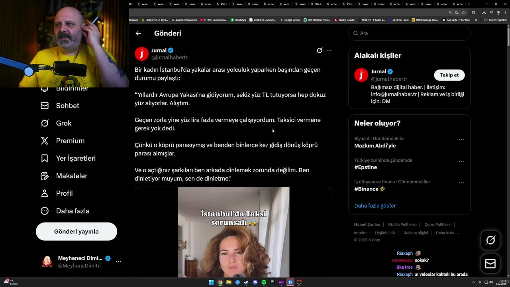This screenshot has height=287, width=510.
Task: Follow Jurnal with Takip et button
Action: point(449,75)
